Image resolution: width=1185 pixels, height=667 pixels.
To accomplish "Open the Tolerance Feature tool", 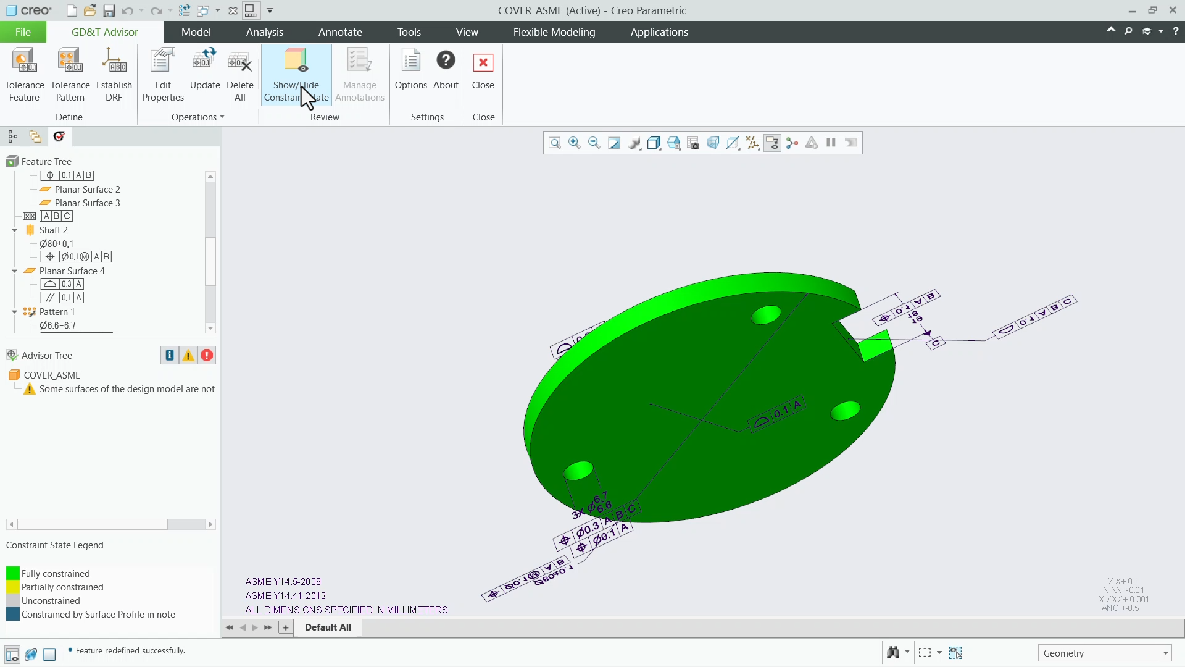I will coord(24,75).
